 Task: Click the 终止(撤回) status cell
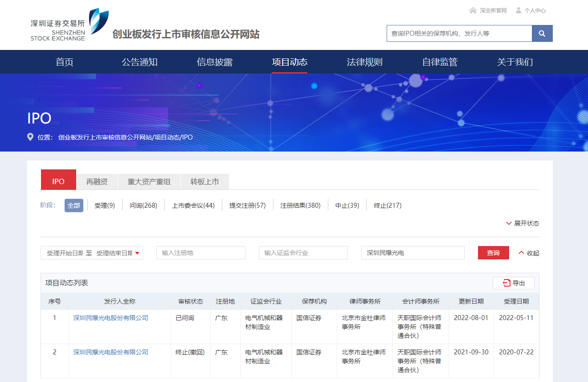(190, 352)
